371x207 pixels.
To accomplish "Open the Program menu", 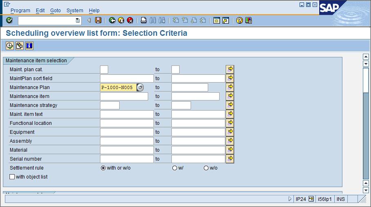I will click(x=20, y=11).
